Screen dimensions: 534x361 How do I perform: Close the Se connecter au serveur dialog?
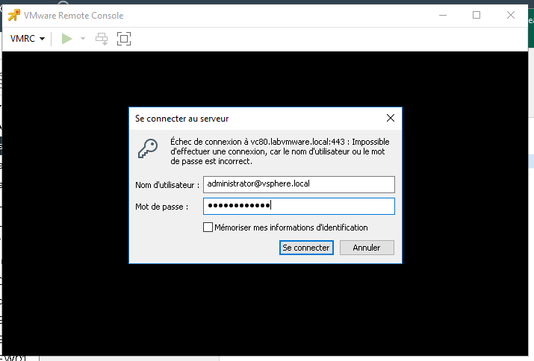click(391, 118)
